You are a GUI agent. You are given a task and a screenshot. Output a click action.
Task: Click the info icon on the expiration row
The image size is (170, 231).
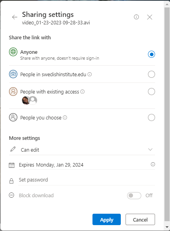153,164
